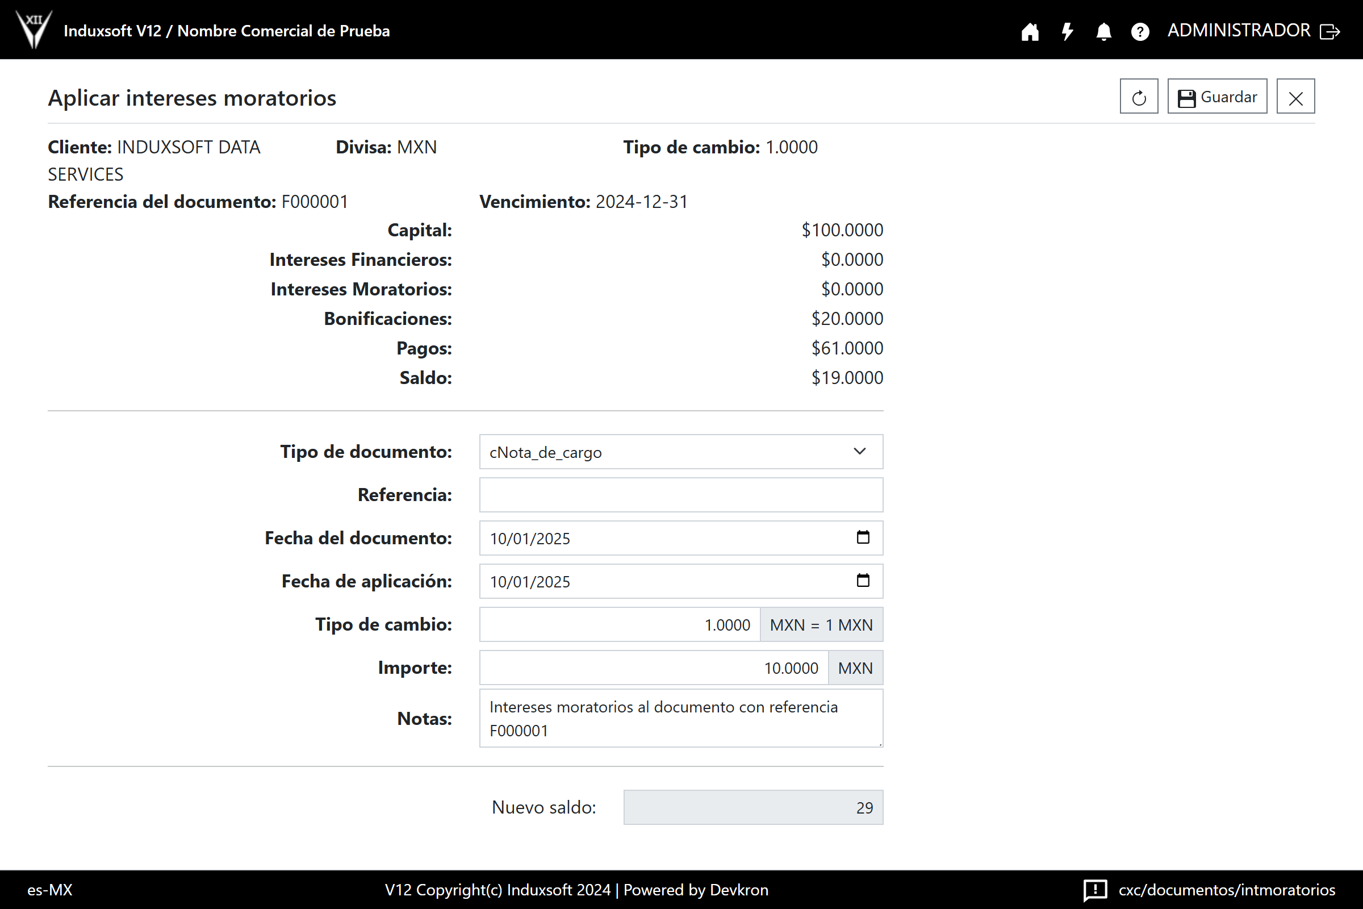Click the Notas text area
Image resolution: width=1363 pixels, height=909 pixels.
[681, 718]
